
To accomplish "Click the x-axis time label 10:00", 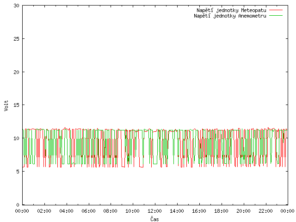I will (x=133, y=211).
